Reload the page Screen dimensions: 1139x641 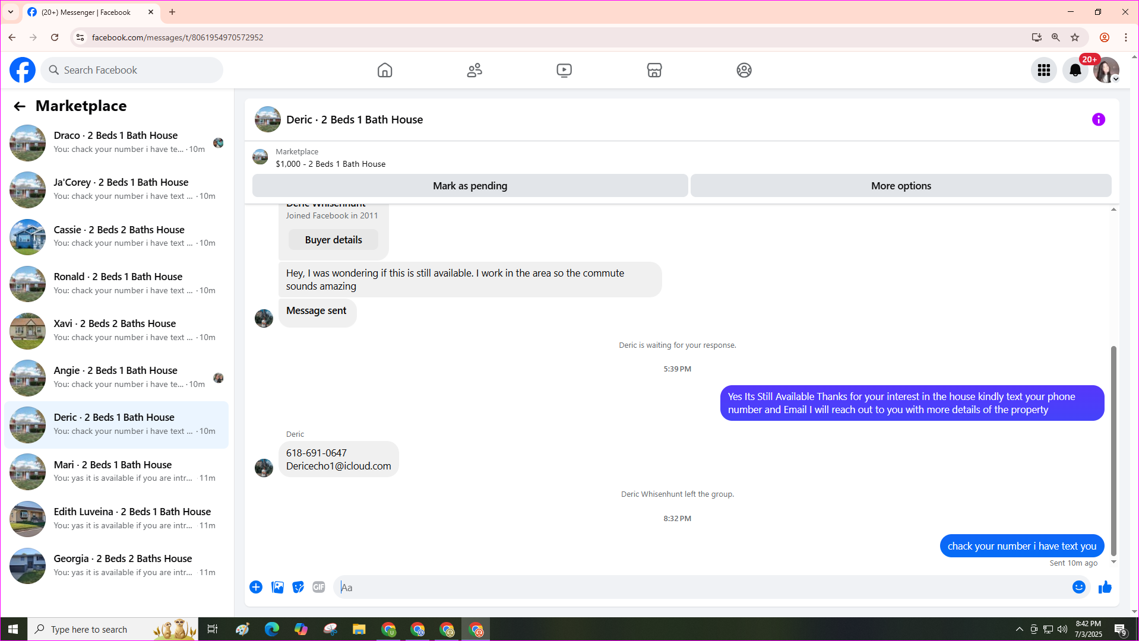coord(55,37)
